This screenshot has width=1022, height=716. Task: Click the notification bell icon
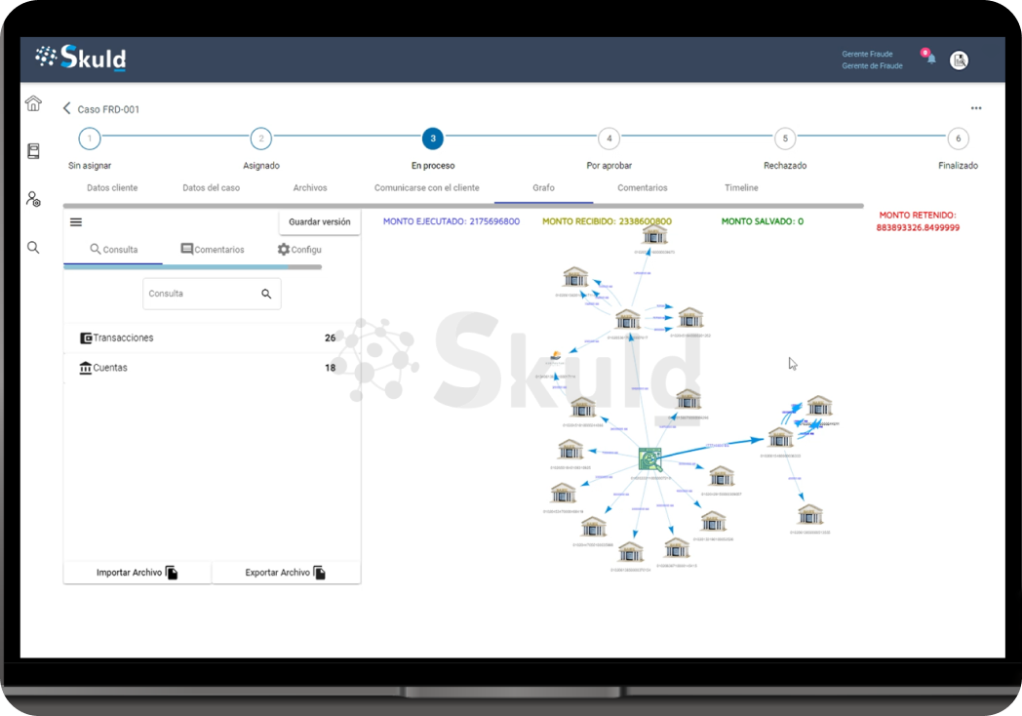pyautogui.click(x=930, y=59)
